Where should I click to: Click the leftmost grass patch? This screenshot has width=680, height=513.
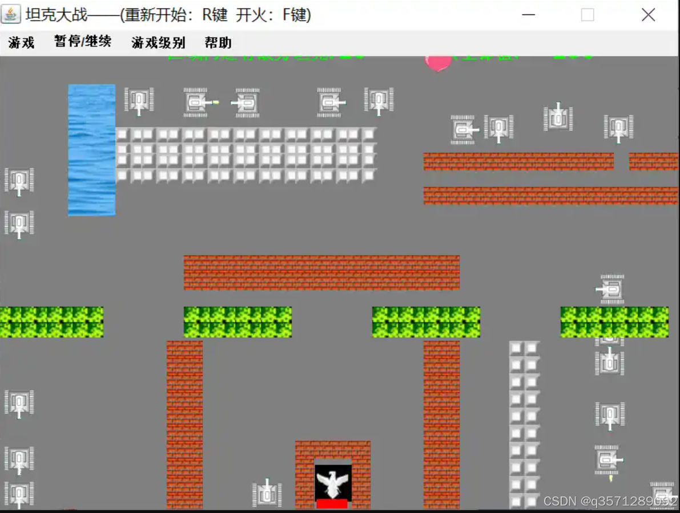click(51, 322)
